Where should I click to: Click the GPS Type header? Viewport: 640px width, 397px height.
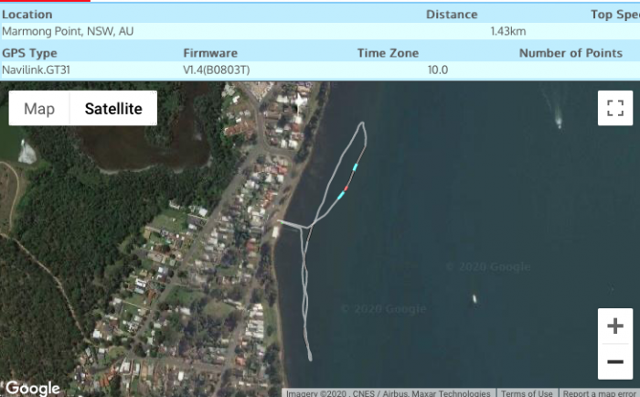29,53
